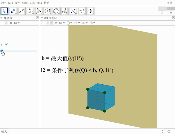Select the Perpendicular Line tool

coord(30,11)
